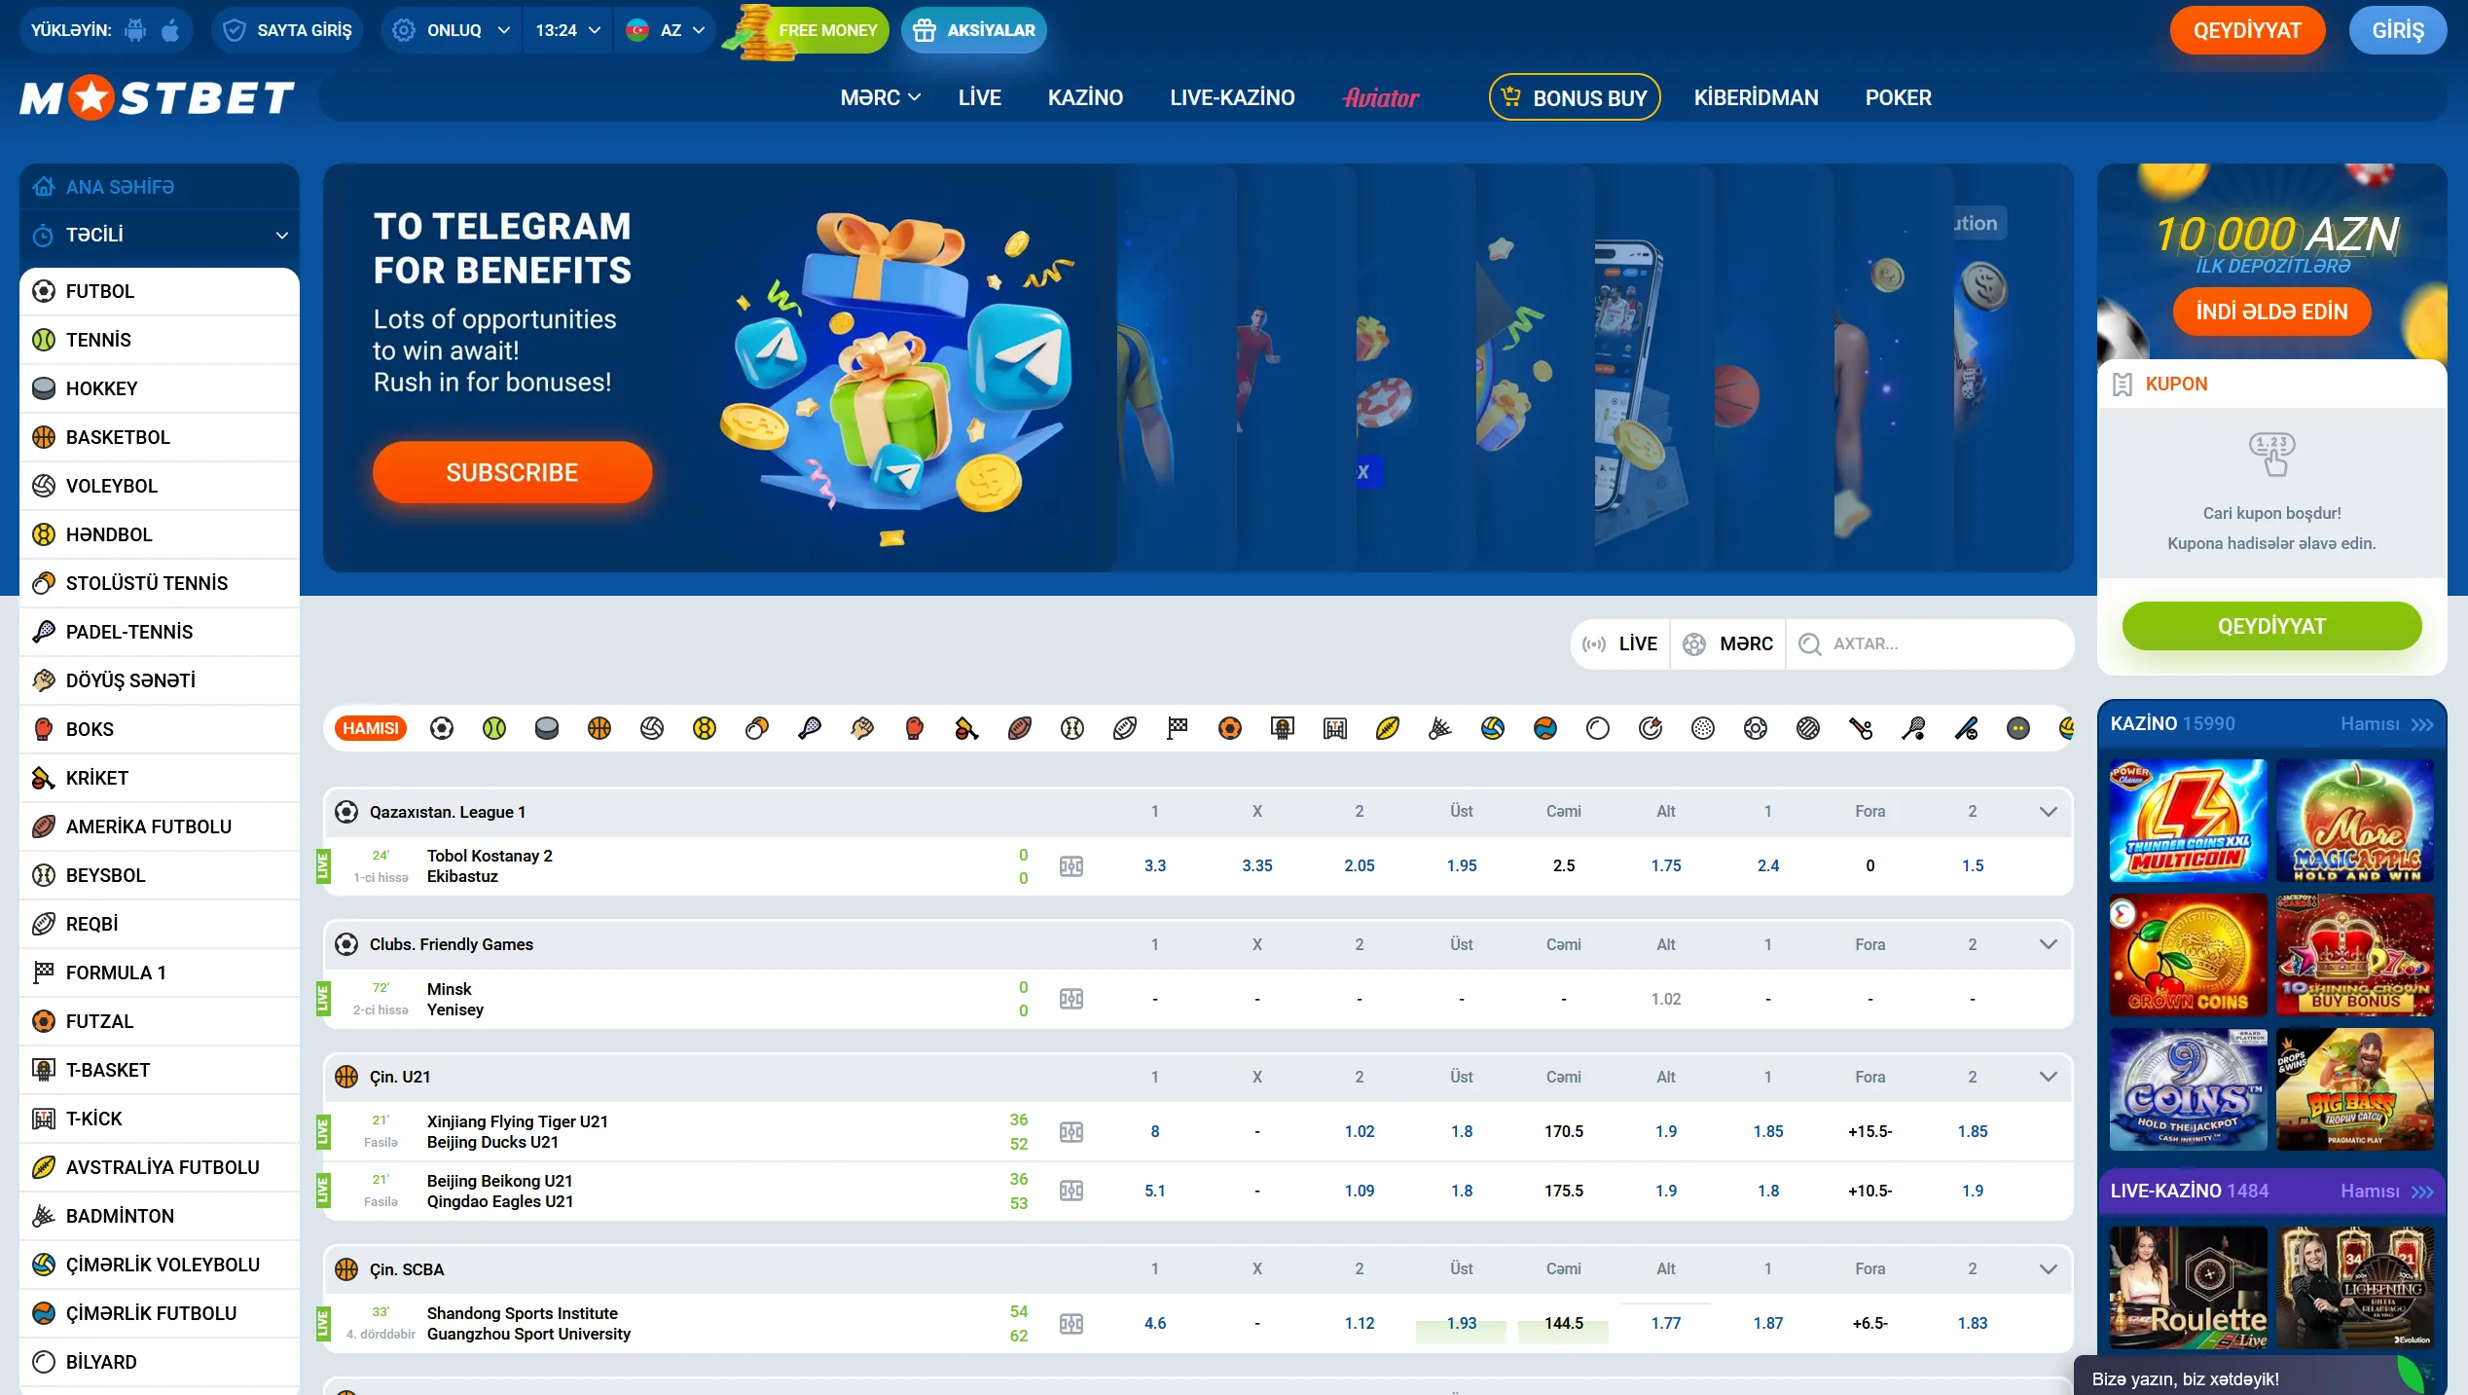Open the ONLUQ odds format dropdown

coord(452,30)
